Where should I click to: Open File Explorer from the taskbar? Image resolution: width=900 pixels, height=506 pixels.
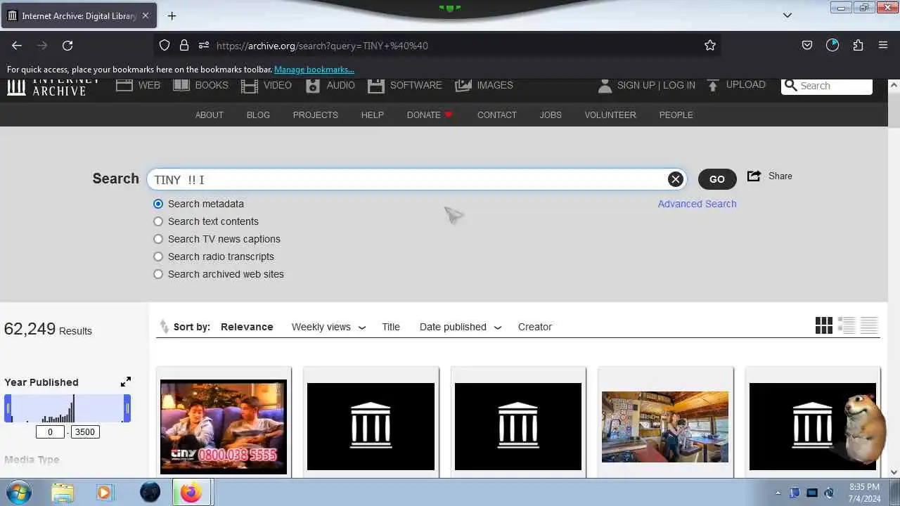click(x=63, y=493)
